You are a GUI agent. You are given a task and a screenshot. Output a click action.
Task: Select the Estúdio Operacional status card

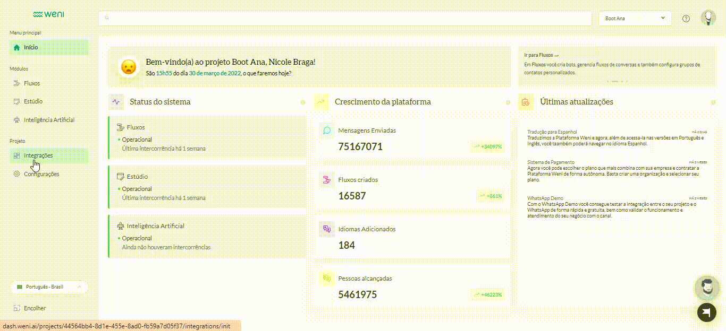[x=207, y=187]
